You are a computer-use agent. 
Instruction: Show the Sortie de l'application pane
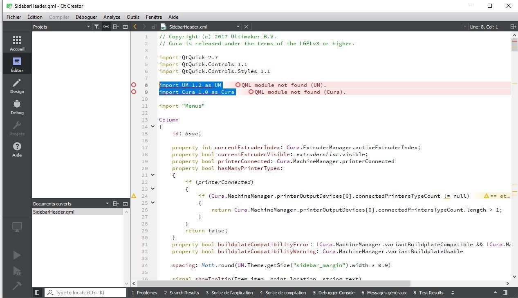coord(229,293)
